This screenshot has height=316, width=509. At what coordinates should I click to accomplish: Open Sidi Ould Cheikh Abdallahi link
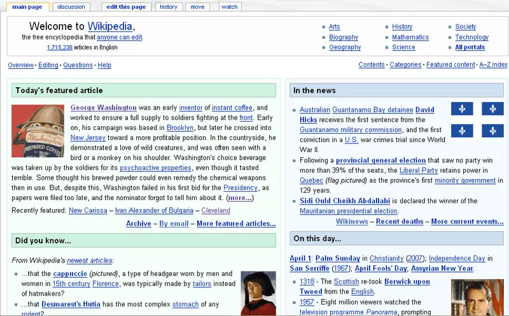(x=345, y=201)
